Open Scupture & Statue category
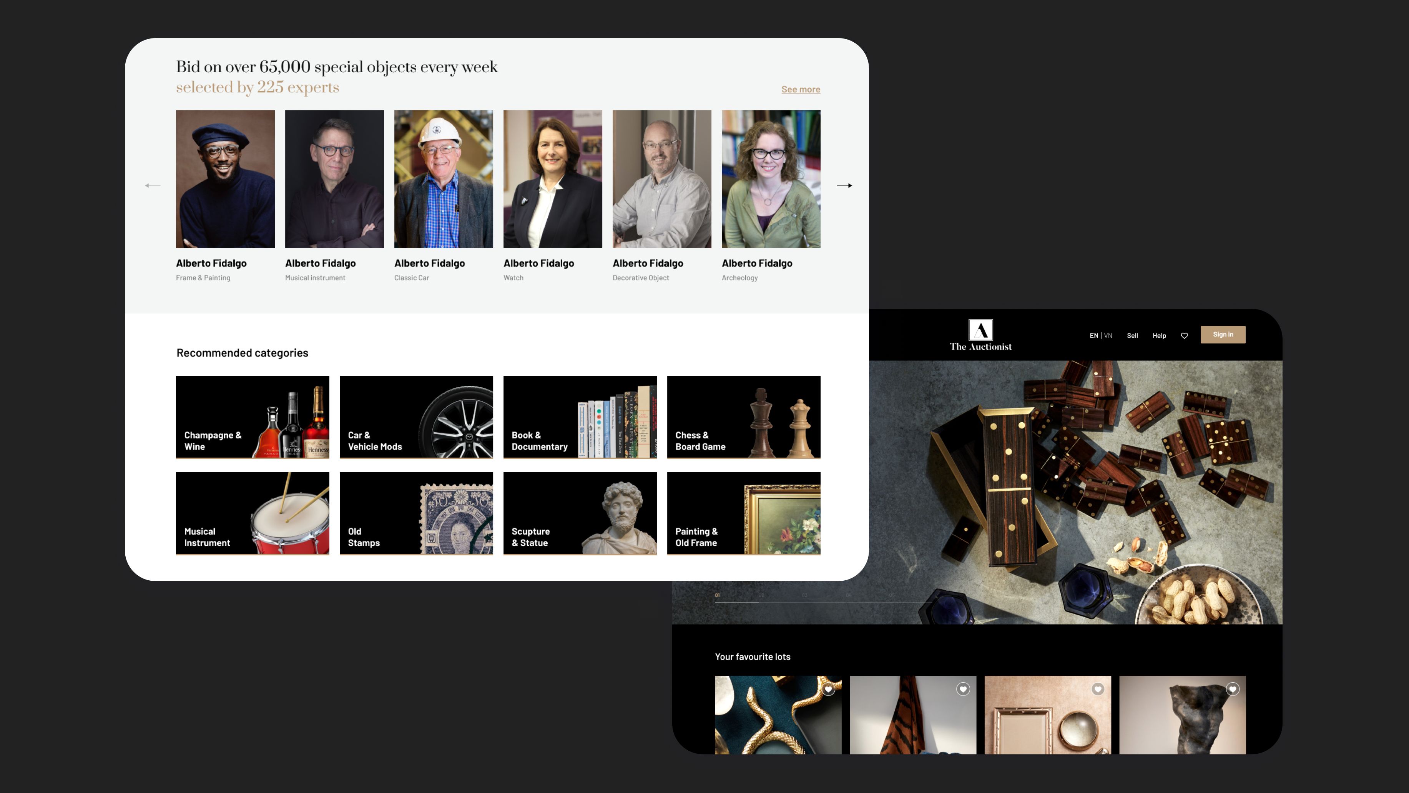This screenshot has height=793, width=1409. pos(580,513)
